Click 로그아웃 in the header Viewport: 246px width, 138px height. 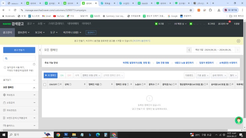211,24
